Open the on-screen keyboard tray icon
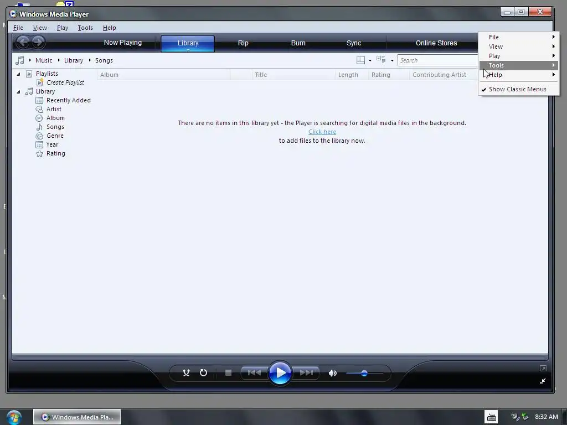 point(492,417)
